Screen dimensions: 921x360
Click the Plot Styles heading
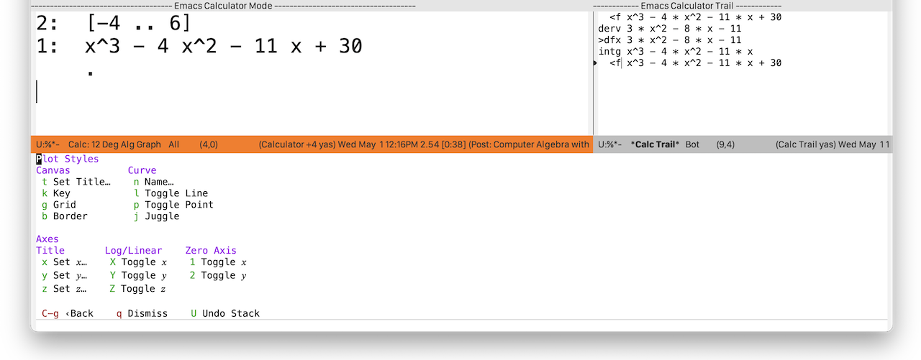coord(68,159)
